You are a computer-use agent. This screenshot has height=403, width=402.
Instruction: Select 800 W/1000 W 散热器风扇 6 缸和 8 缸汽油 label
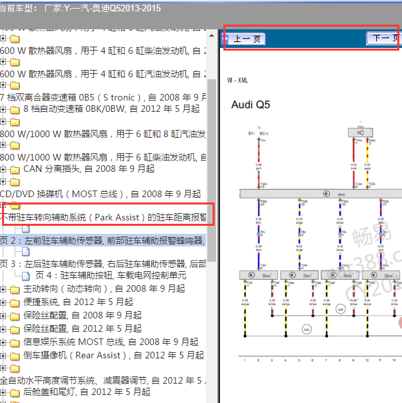pos(103,134)
